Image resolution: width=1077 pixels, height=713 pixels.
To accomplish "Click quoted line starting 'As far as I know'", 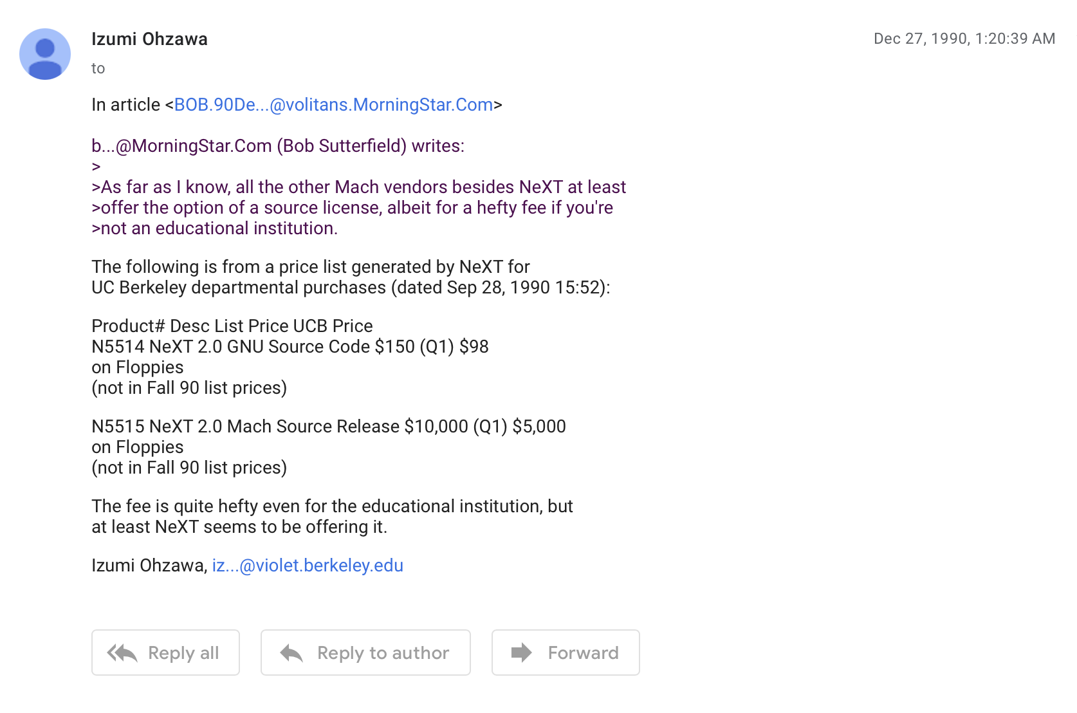I will (x=358, y=187).
